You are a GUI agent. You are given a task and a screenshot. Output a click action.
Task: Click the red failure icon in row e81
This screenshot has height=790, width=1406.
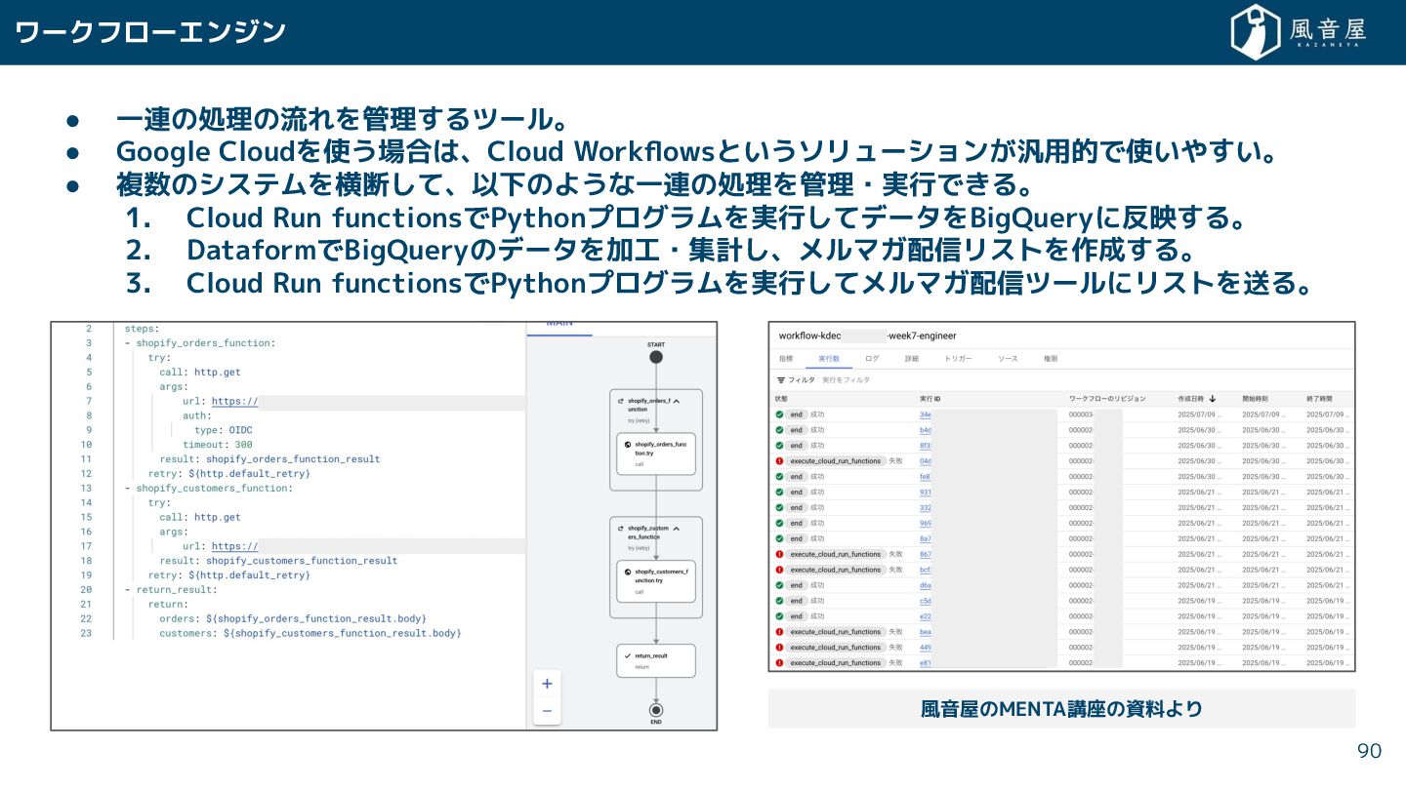tap(779, 663)
